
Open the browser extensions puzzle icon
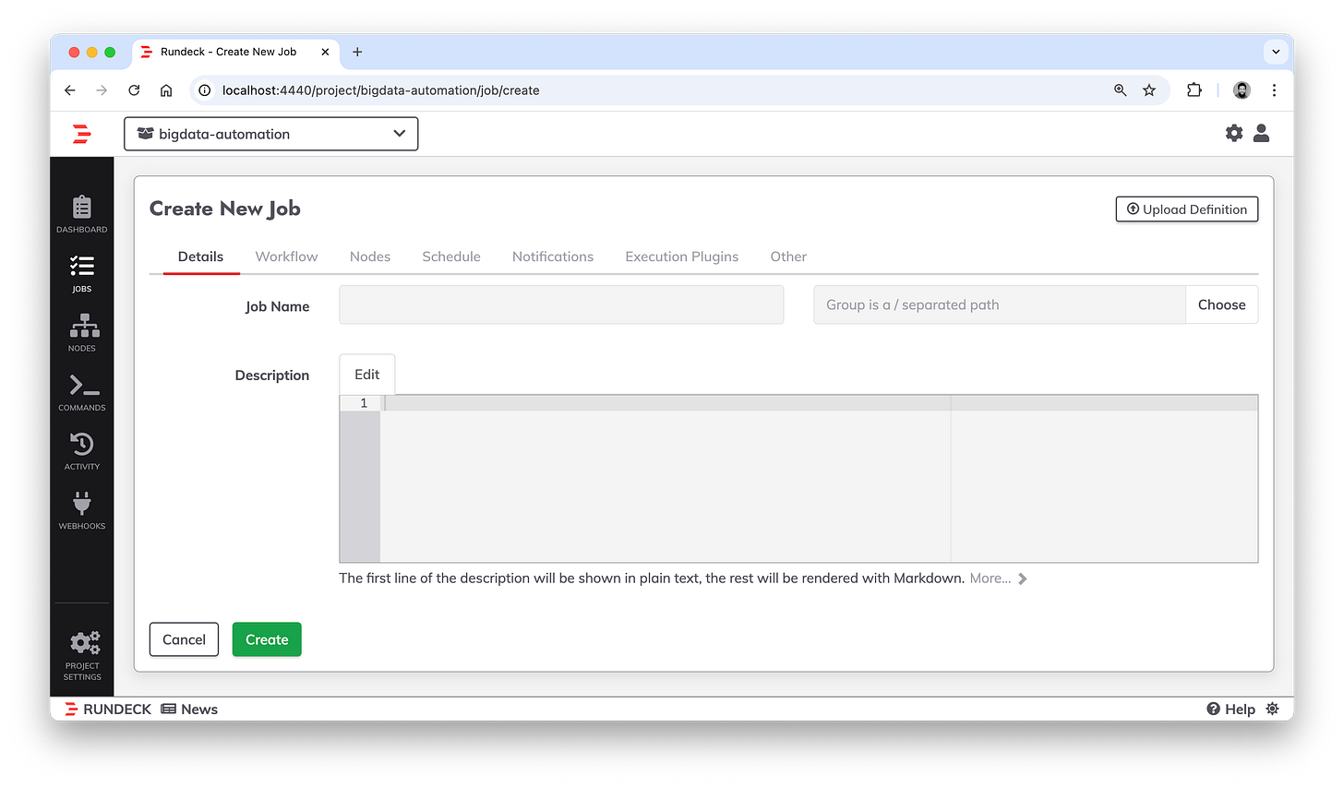tap(1194, 90)
